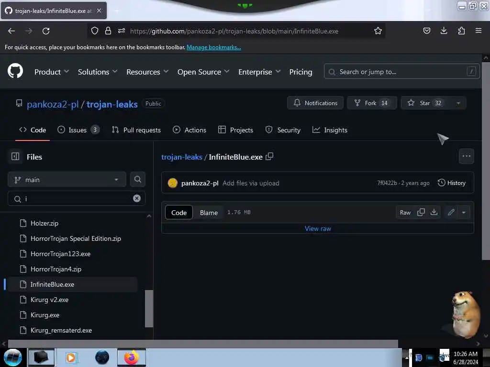Viewport: 490px width, 367px height.
Task: Open the Insights tab
Action: 330,130
